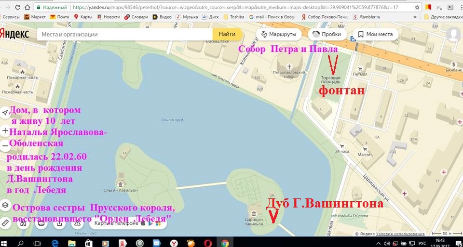Expand the bookmarks overflow chevron

click(x=415, y=17)
